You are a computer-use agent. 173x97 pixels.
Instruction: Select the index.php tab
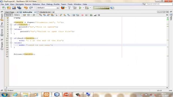tap(28, 12)
